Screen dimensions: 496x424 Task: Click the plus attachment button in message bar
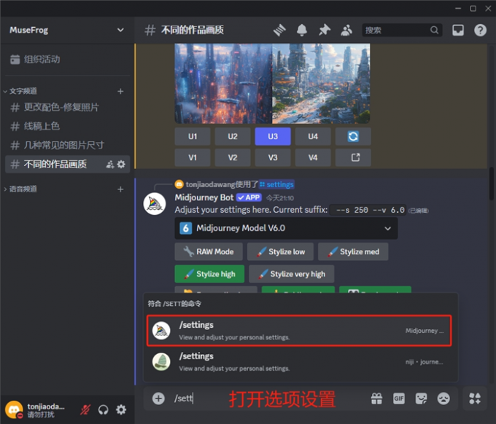coord(158,399)
